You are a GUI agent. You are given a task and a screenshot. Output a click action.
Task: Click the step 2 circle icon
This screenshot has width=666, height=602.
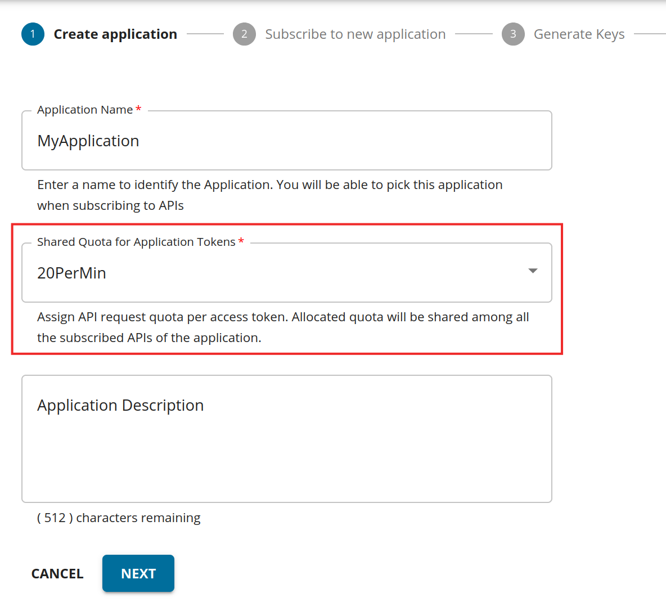coord(244,34)
